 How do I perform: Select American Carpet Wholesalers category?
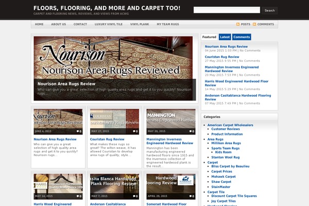[230, 125]
